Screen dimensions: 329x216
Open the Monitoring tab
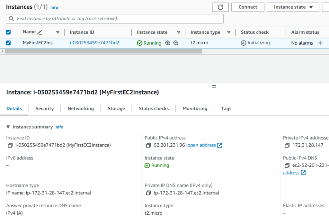point(195,108)
